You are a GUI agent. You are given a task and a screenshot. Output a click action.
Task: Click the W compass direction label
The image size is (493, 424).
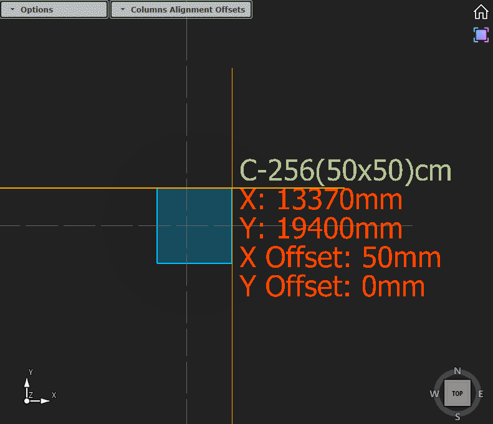click(434, 393)
